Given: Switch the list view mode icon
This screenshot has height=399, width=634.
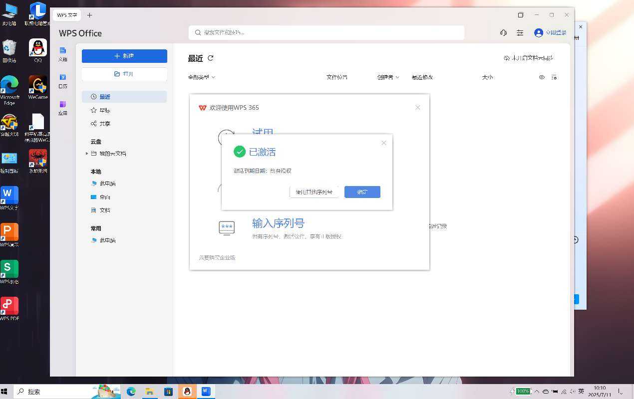Looking at the screenshot, I should click(x=554, y=77).
